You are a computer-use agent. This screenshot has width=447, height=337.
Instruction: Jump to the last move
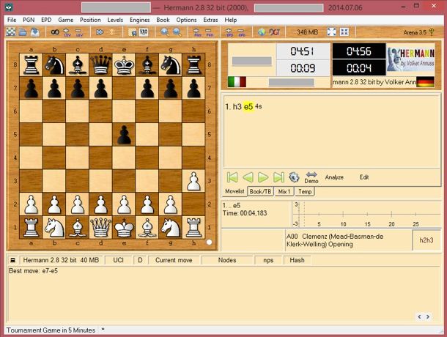point(278,177)
